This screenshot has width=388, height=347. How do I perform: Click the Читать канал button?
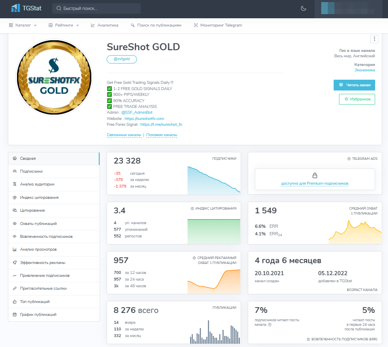(x=354, y=85)
